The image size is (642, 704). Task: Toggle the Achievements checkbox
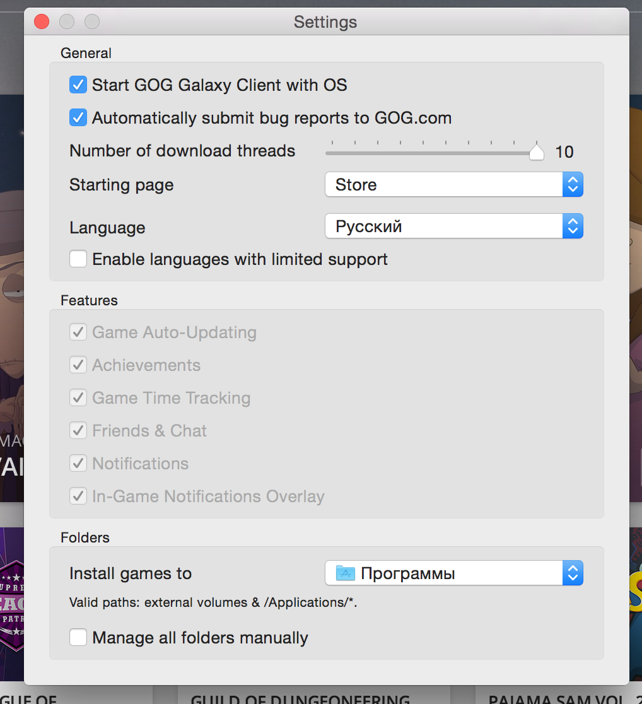coord(78,365)
